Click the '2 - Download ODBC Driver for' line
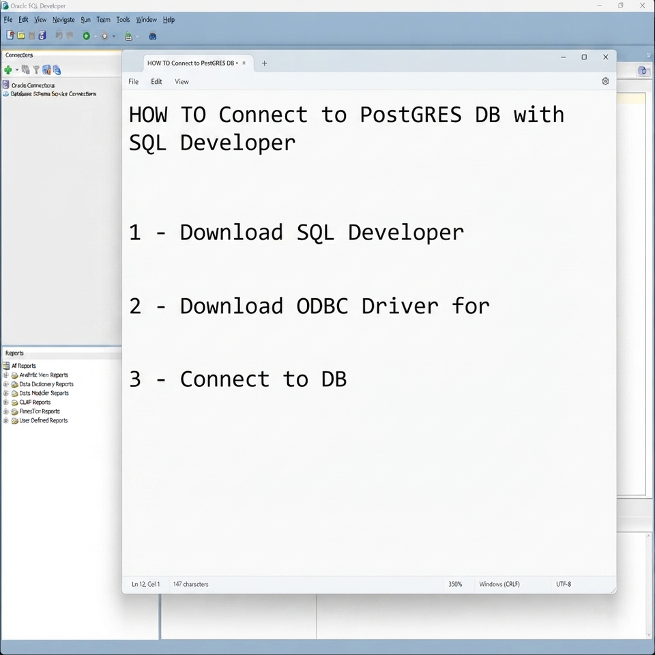655x655 pixels. point(309,306)
